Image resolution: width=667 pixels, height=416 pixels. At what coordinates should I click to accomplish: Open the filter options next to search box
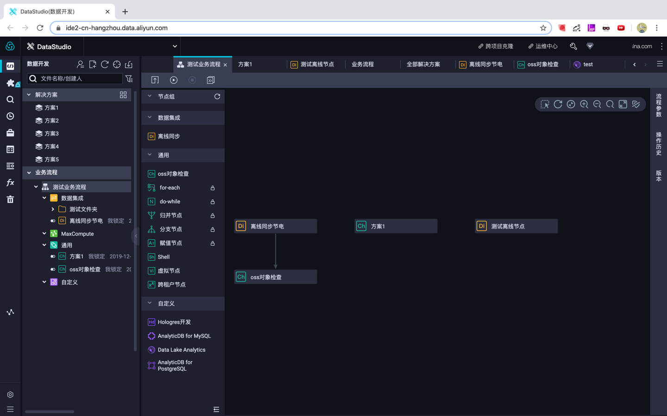[x=129, y=79]
